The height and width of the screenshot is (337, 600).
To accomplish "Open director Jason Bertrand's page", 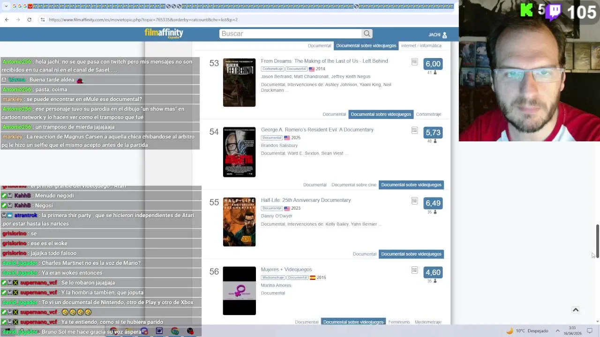I will [276, 76].
